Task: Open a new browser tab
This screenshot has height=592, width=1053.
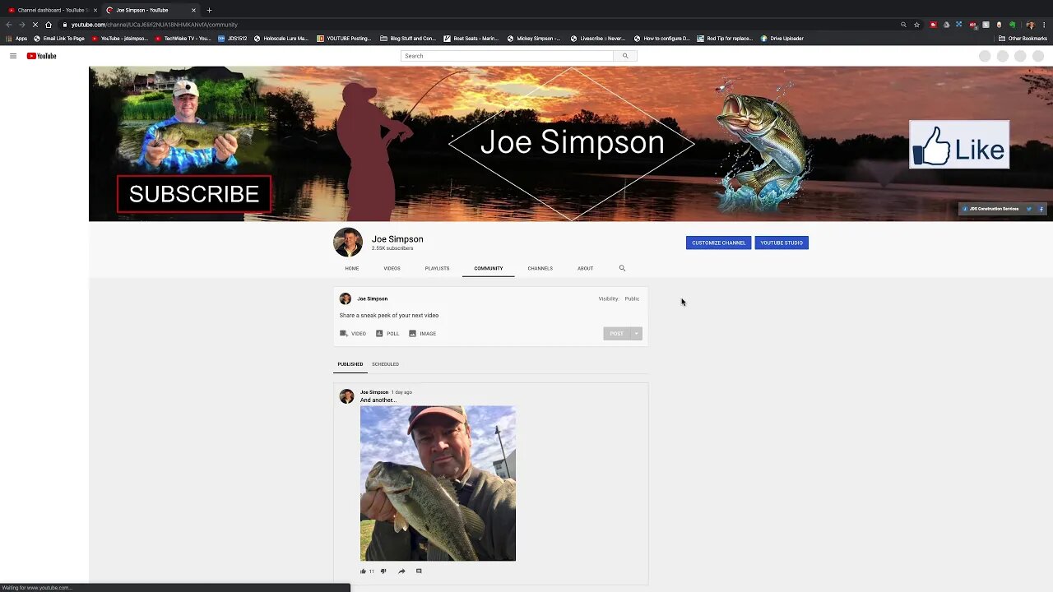Action: [x=209, y=10]
